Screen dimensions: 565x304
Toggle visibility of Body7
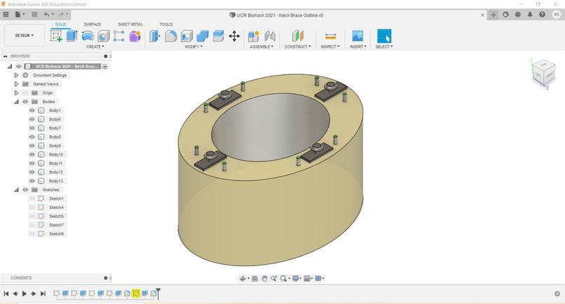[32, 128]
